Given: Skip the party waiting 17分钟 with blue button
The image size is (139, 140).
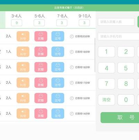Looking at the screenshot, I should (x=58, y=83).
